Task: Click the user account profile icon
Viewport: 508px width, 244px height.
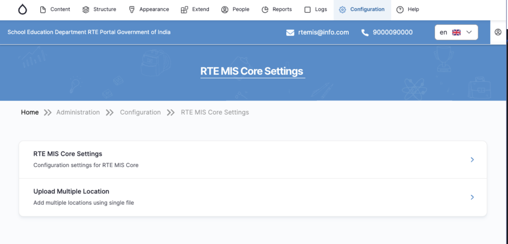Action: coord(498,32)
